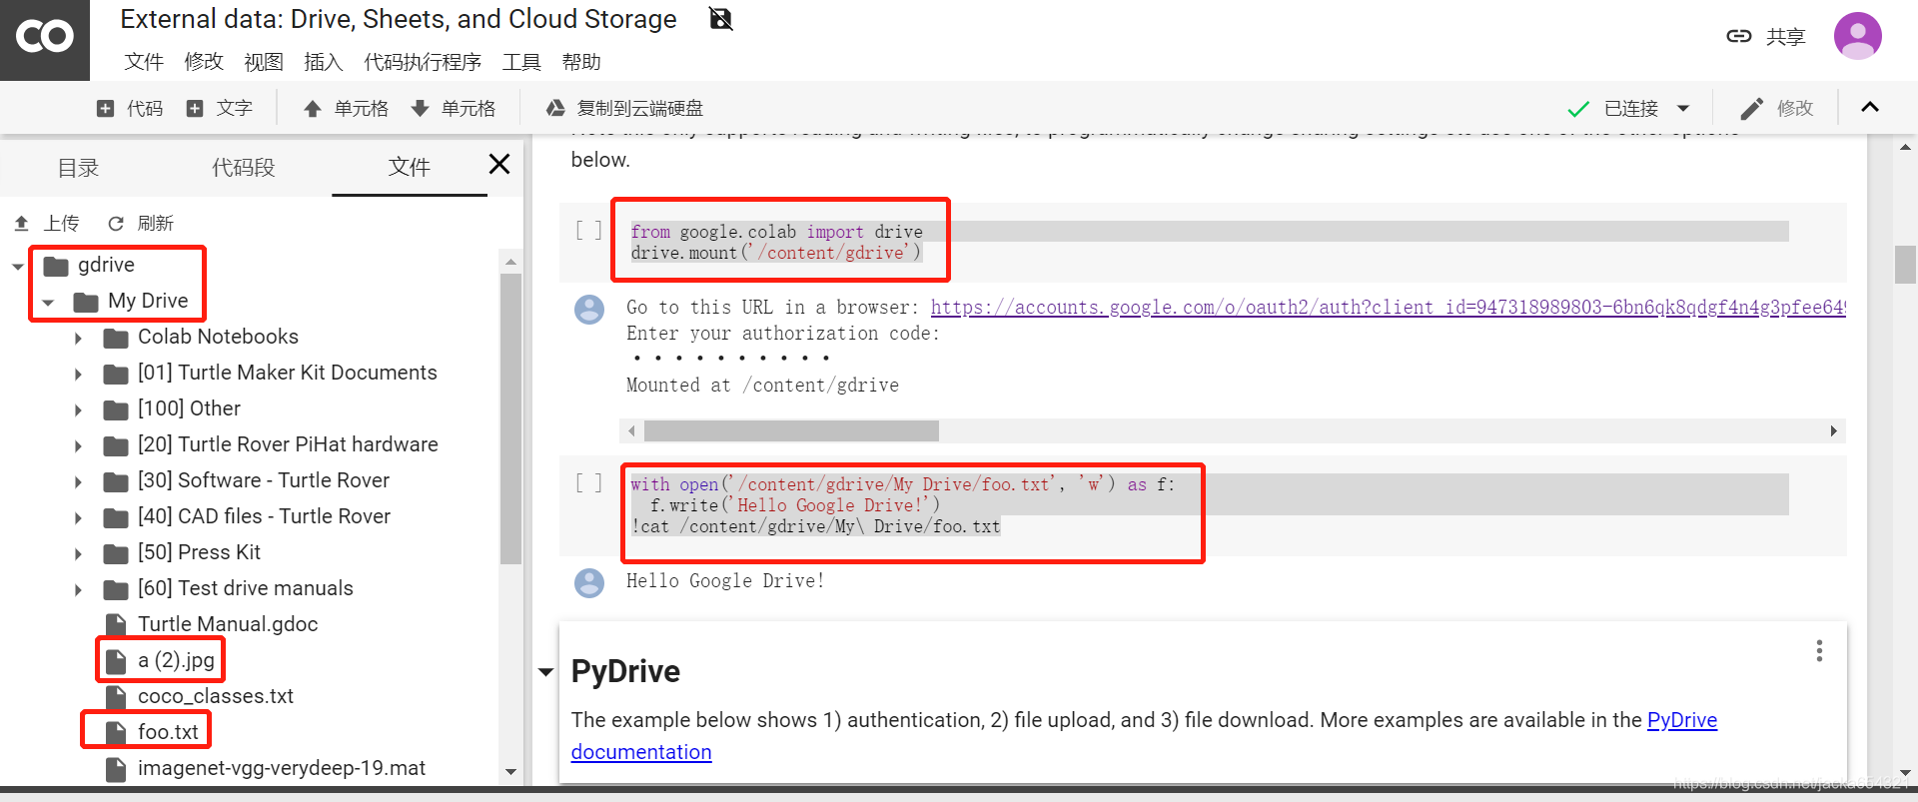Click inside the drive.mount code editor
The image size is (1918, 802).
point(1209,242)
